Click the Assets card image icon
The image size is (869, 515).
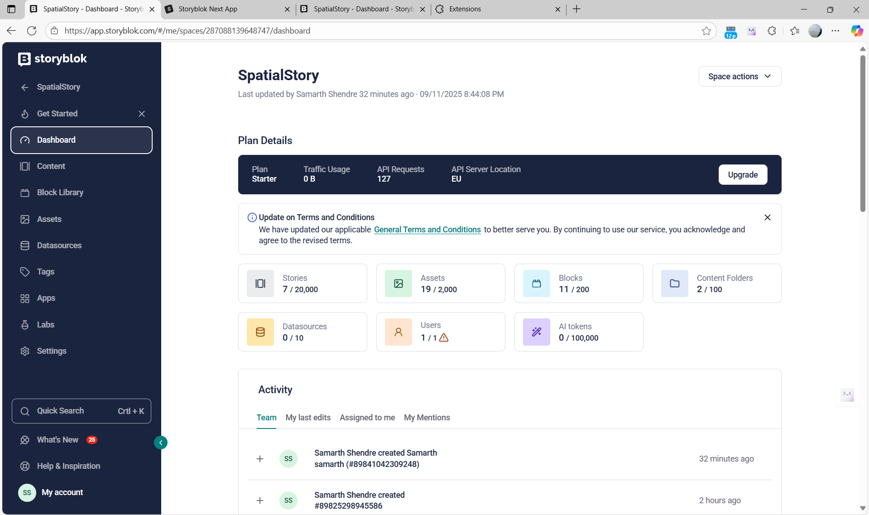click(x=398, y=284)
